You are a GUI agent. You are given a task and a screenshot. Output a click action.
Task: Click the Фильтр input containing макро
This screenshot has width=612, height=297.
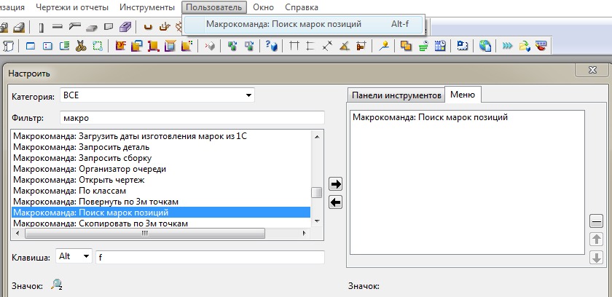click(x=192, y=118)
